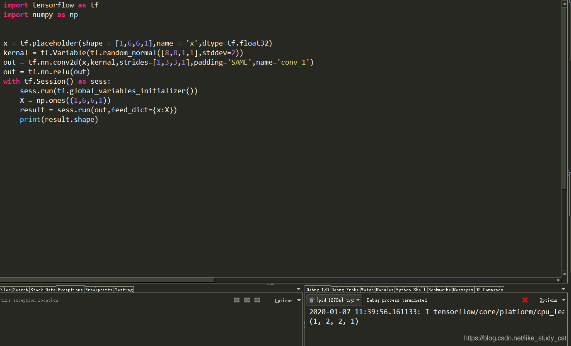571x346 pixels.
Task: Open the Watch tab
Action: click(x=368, y=290)
